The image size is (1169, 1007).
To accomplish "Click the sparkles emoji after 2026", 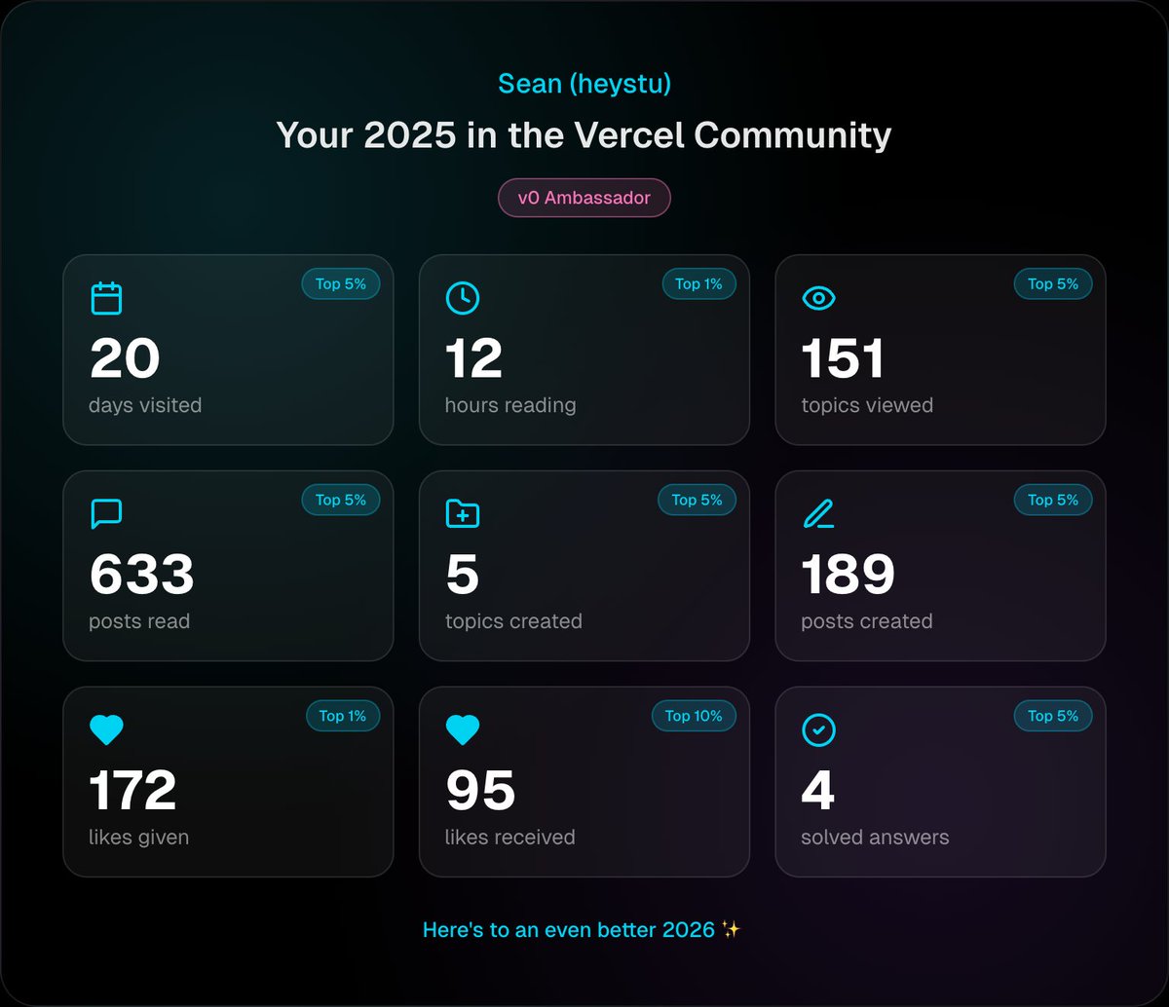I will (732, 929).
